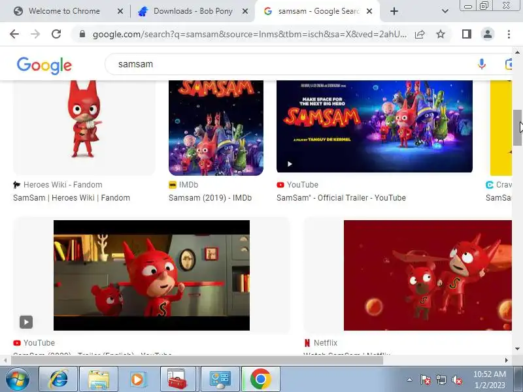Open the IMDb Samsam poster image
This screenshot has height=392, width=523.
(216, 127)
